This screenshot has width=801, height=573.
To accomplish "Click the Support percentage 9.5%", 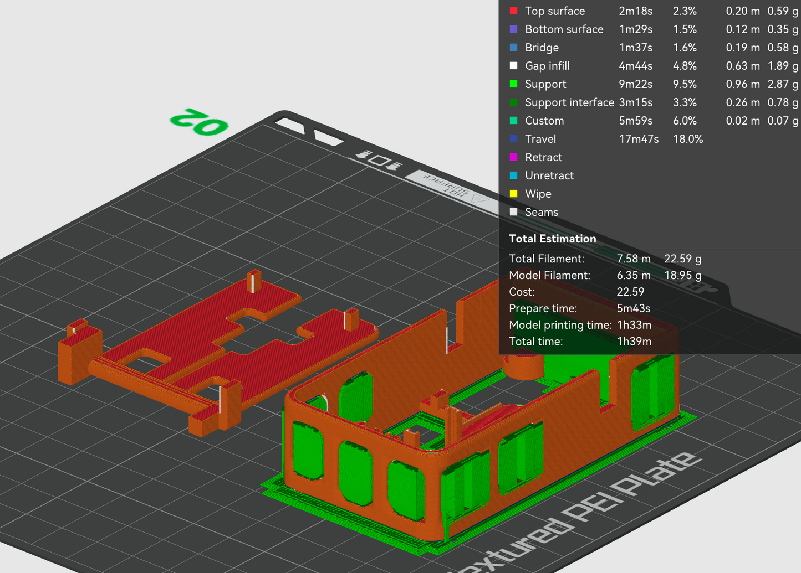I will 685,84.
